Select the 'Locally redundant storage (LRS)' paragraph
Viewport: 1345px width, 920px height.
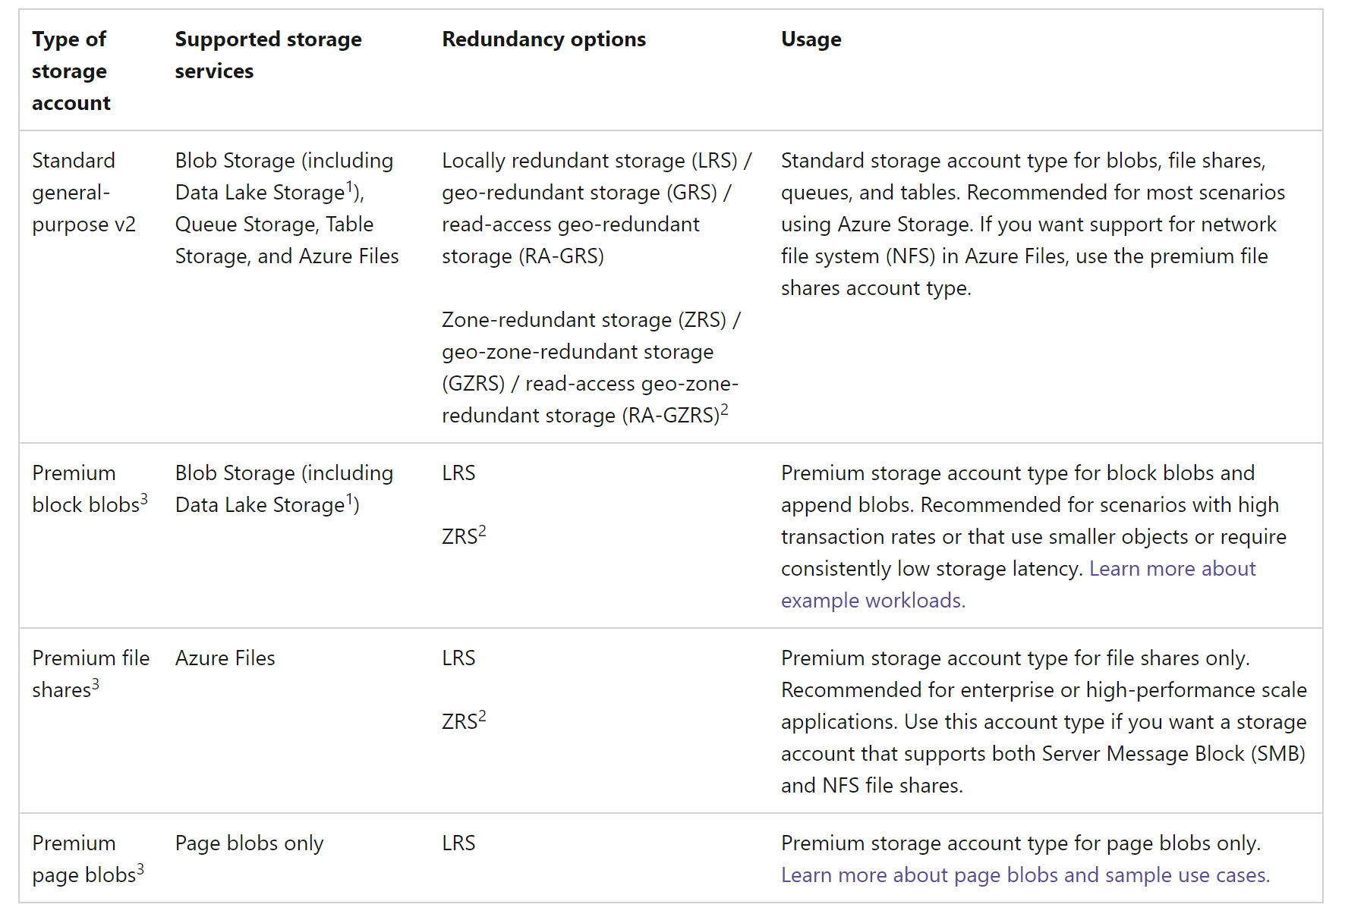click(597, 209)
